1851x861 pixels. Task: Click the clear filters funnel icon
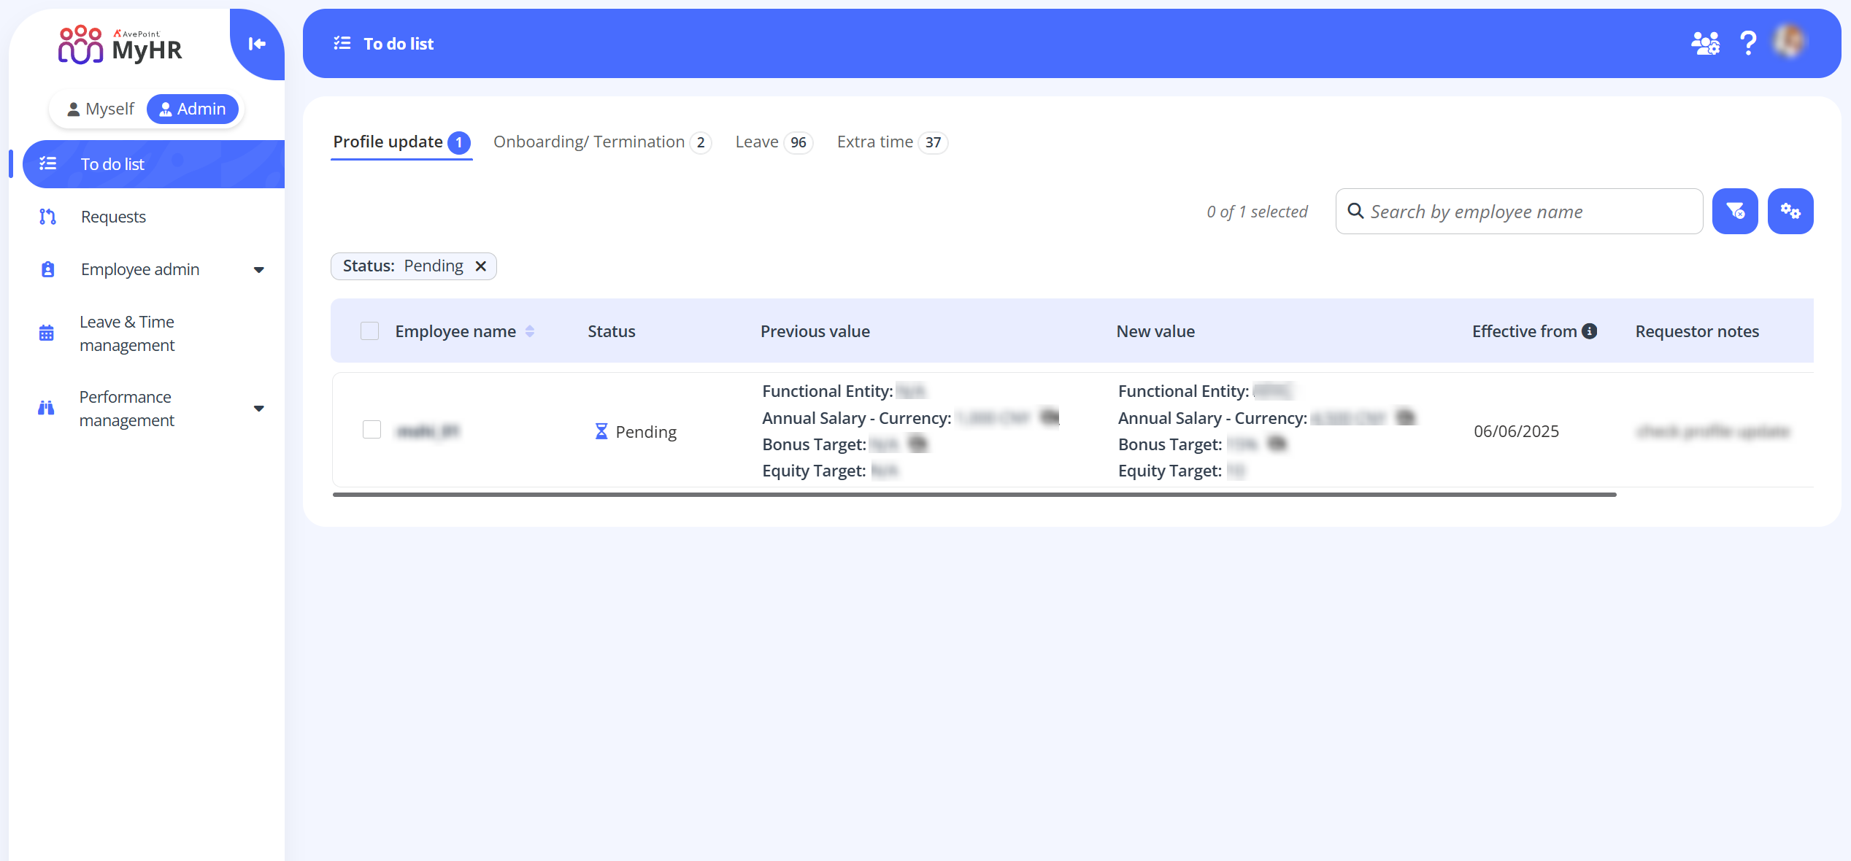1735,211
